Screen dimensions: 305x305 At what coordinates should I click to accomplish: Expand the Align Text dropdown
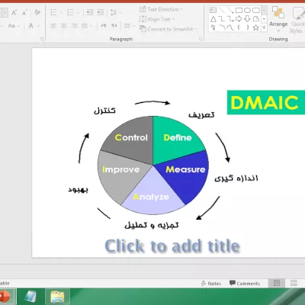pos(157,19)
